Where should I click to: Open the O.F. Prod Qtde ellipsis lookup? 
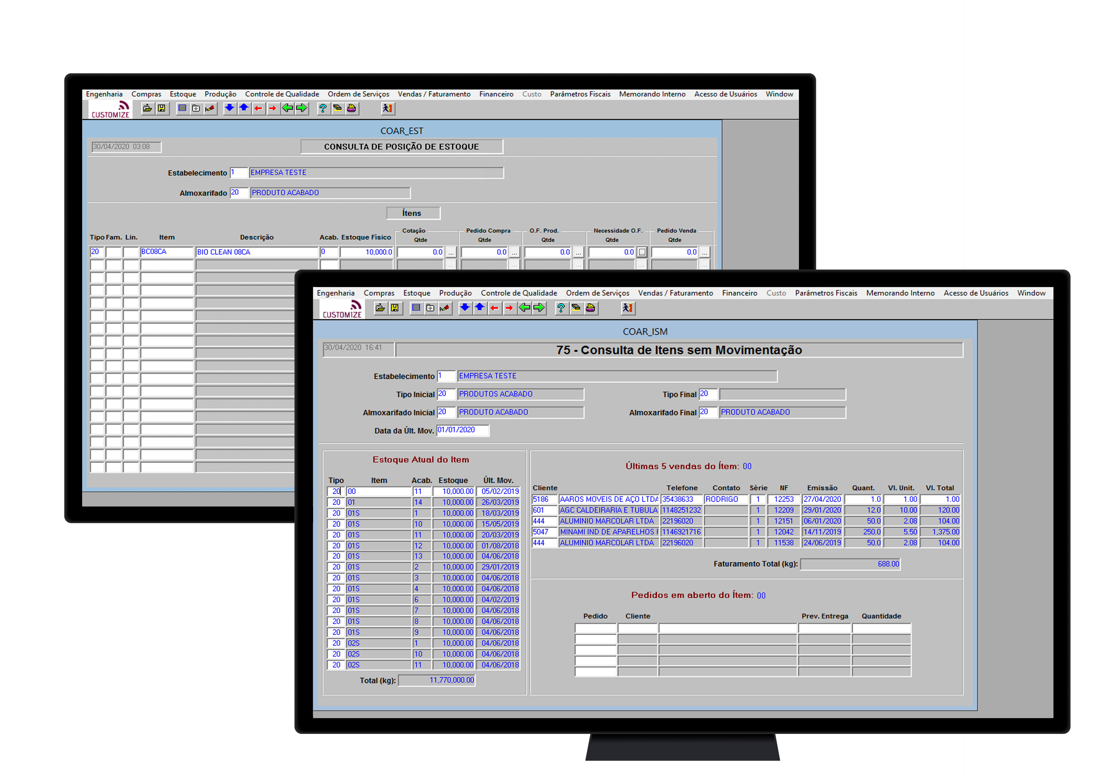578,252
